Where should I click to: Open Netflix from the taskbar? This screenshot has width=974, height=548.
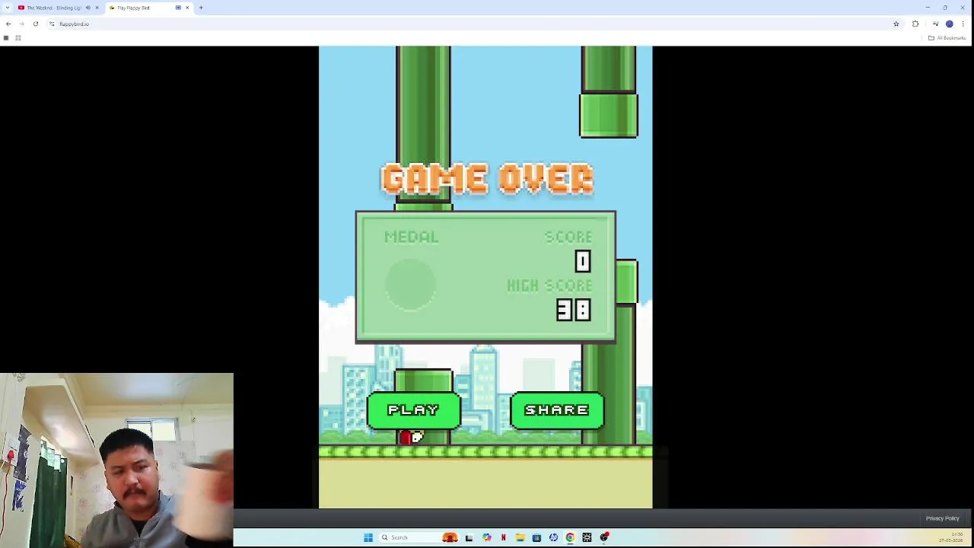tap(503, 537)
